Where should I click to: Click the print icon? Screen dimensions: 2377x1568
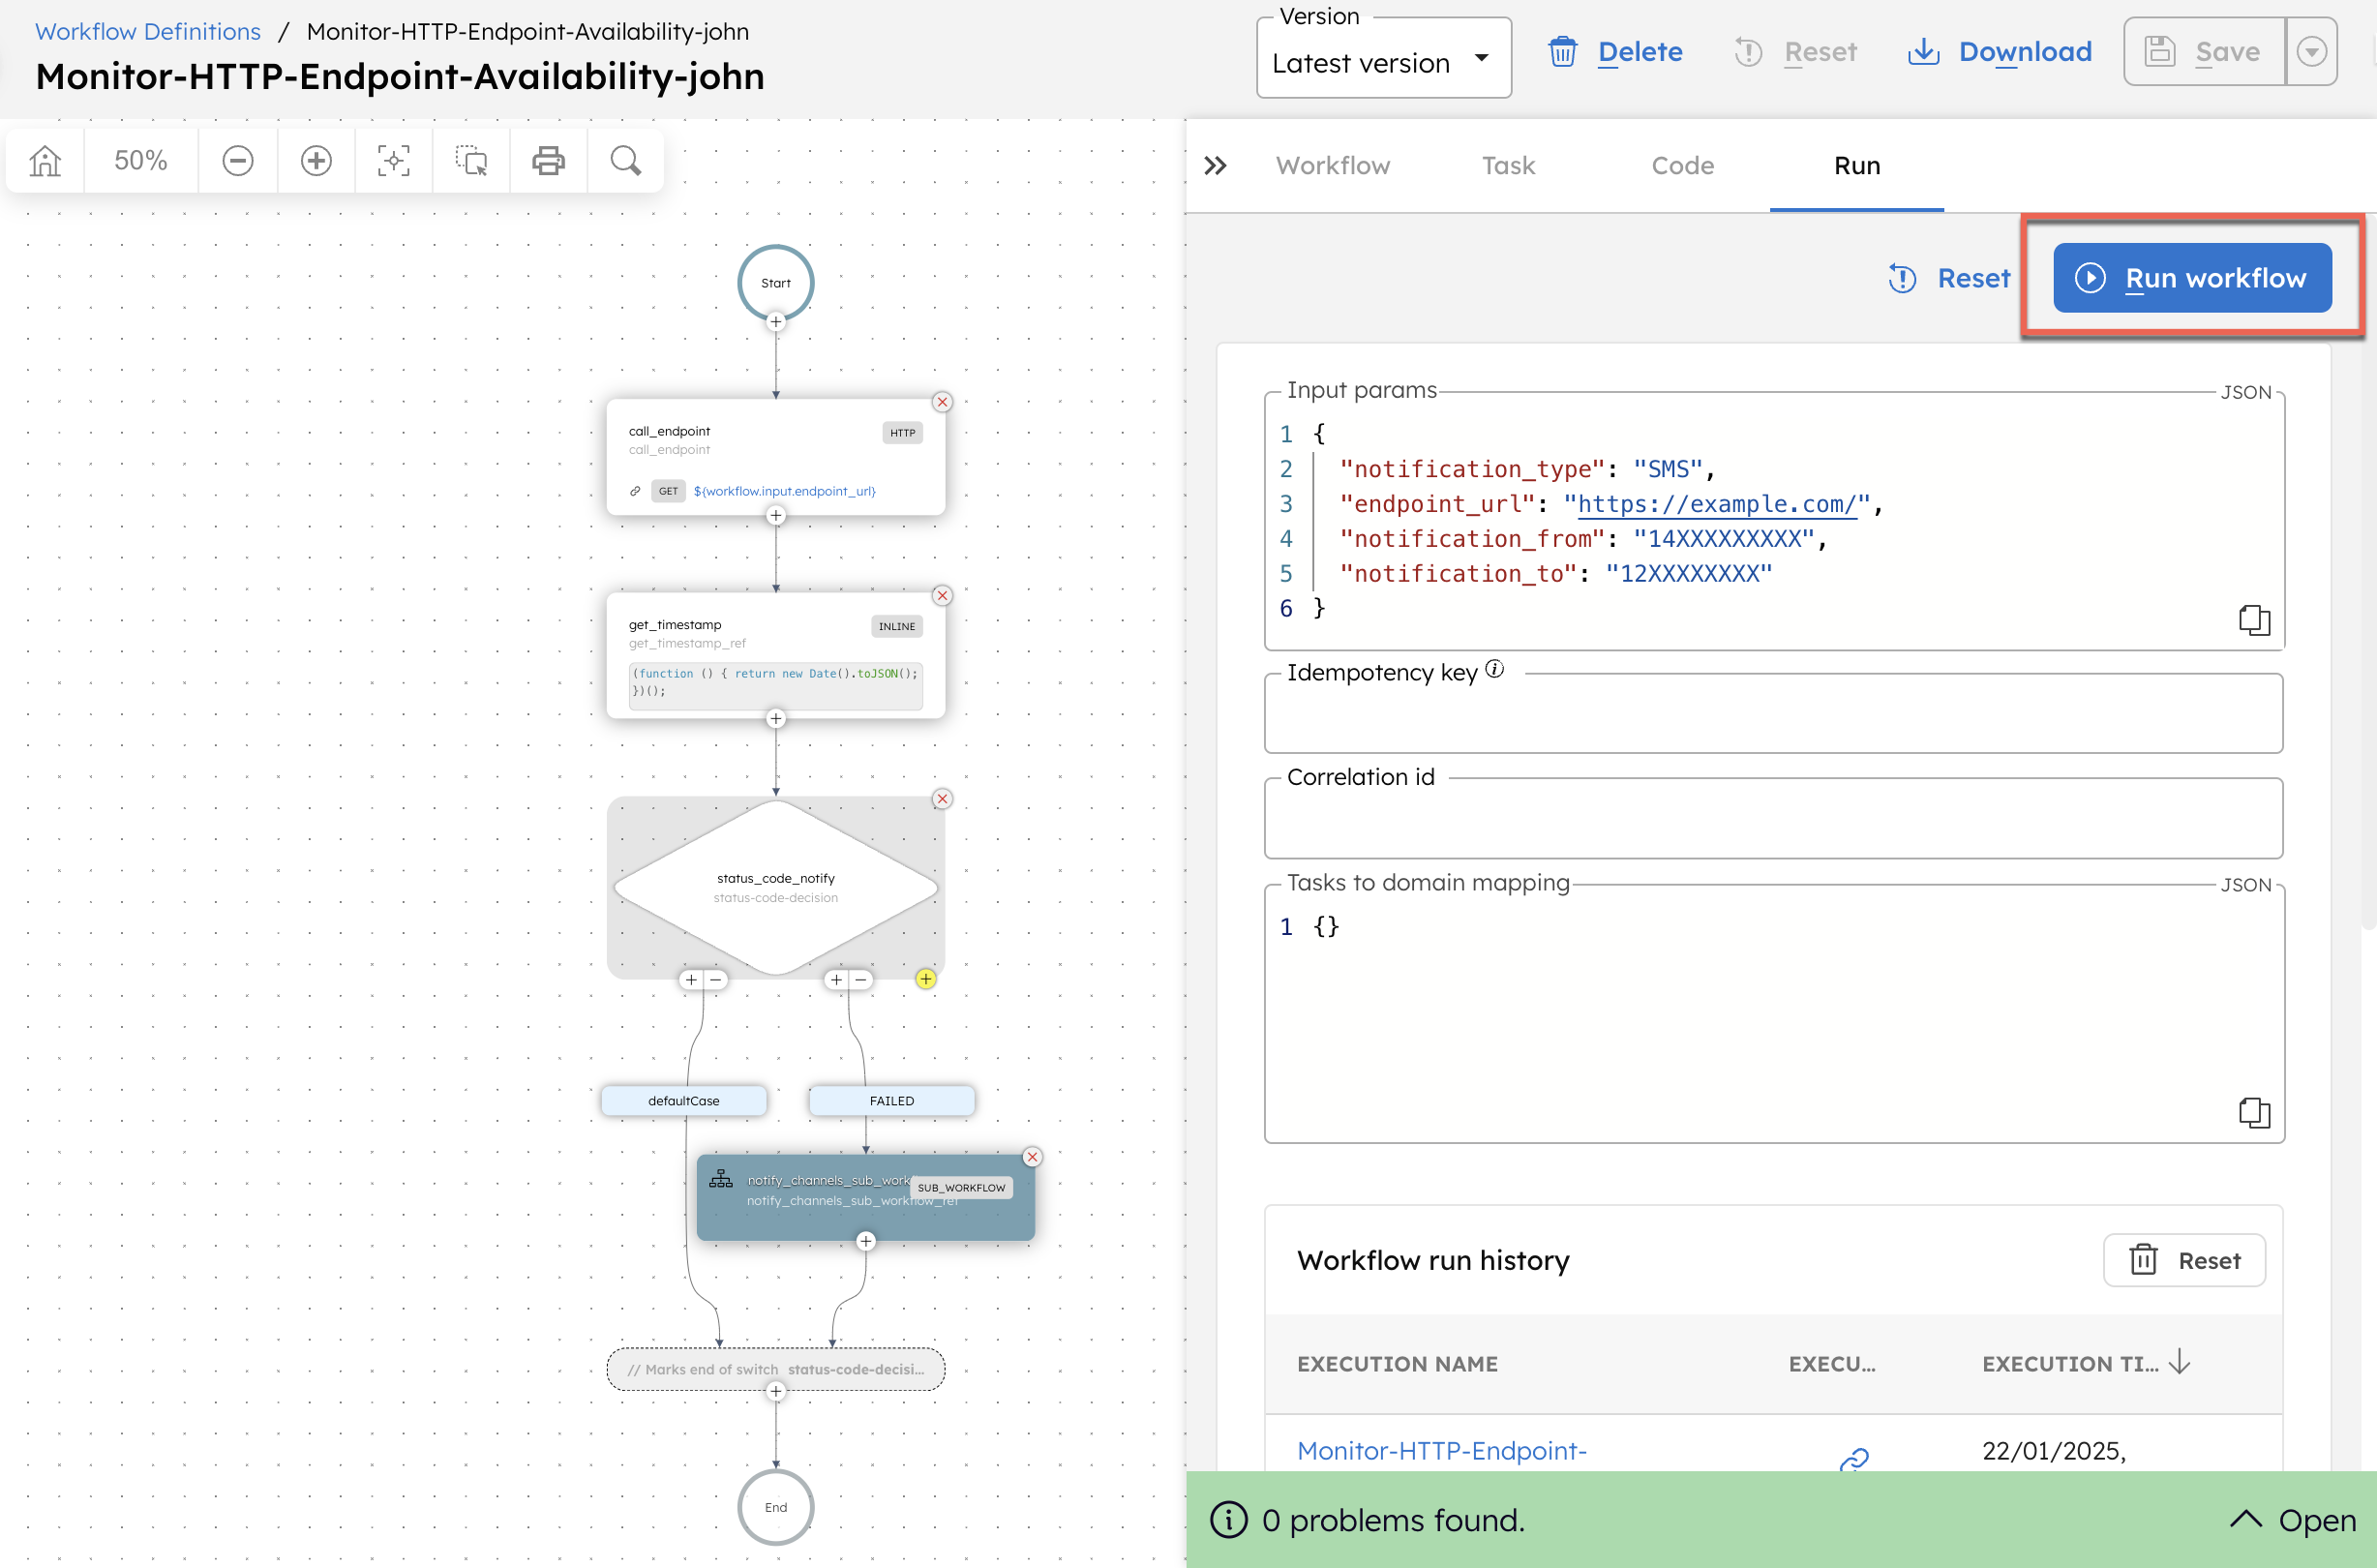548,160
